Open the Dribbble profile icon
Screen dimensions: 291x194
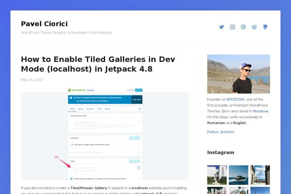click(x=243, y=27)
